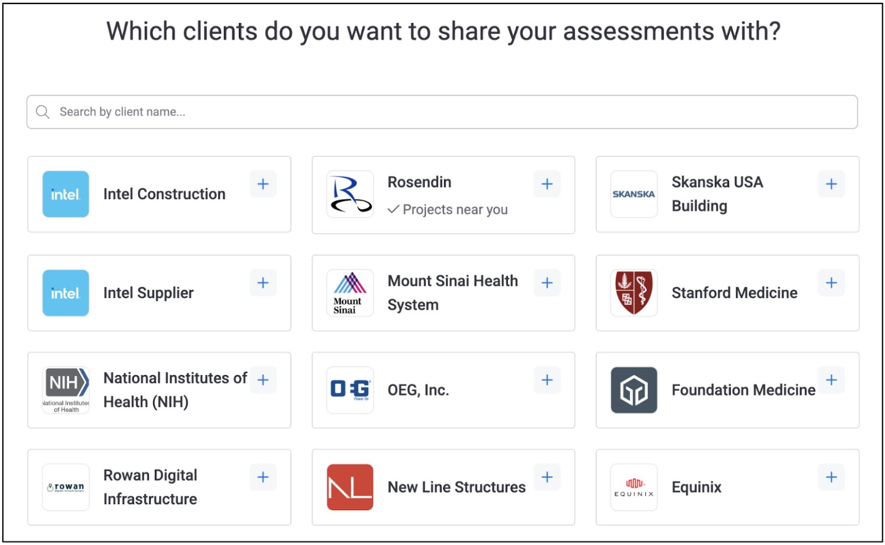Add Foundation Medicine with plus icon
The height and width of the screenshot is (545, 885).
(831, 380)
